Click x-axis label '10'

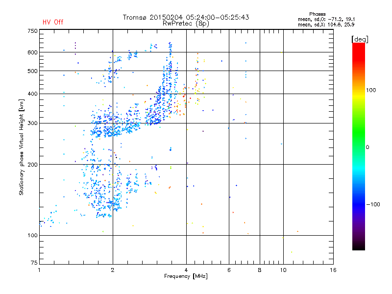(283, 270)
